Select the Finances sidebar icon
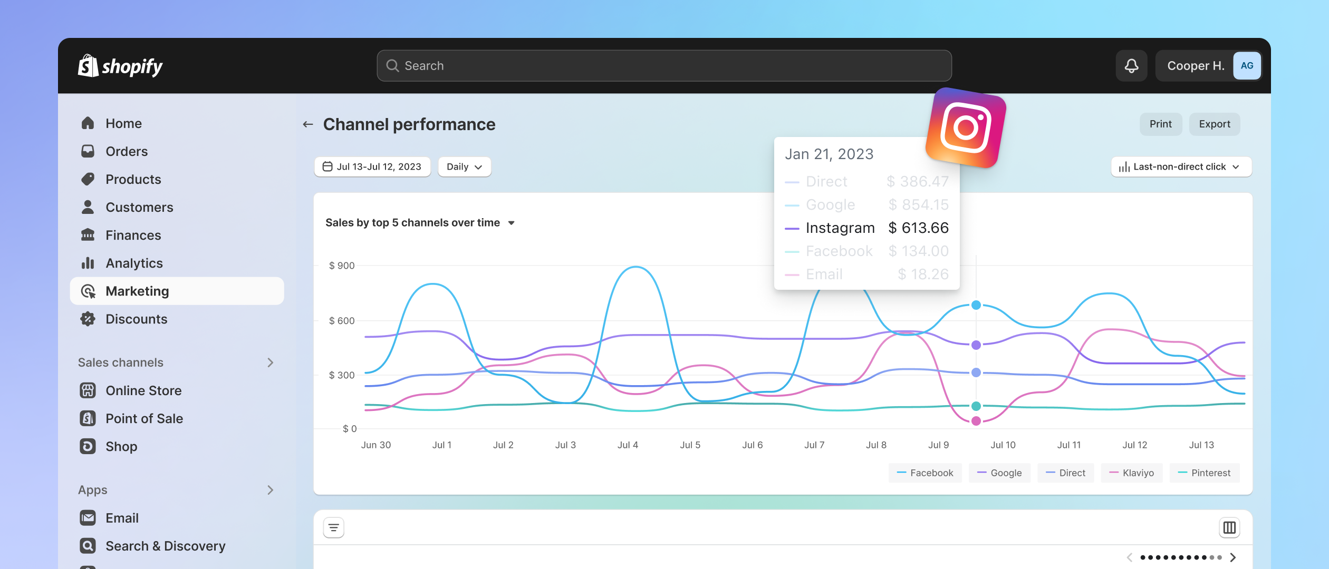The width and height of the screenshot is (1329, 569). 88,234
